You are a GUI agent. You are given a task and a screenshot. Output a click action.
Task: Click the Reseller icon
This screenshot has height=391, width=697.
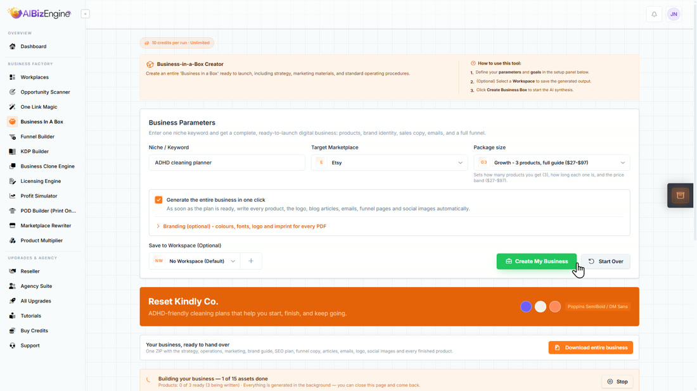[13, 271]
